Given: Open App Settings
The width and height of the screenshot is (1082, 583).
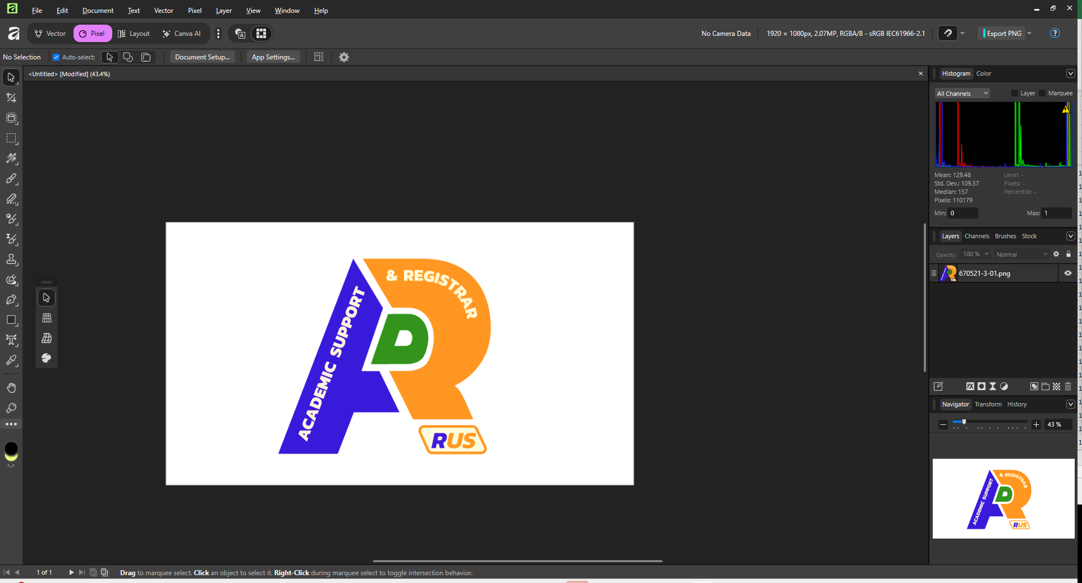Looking at the screenshot, I should [x=273, y=57].
